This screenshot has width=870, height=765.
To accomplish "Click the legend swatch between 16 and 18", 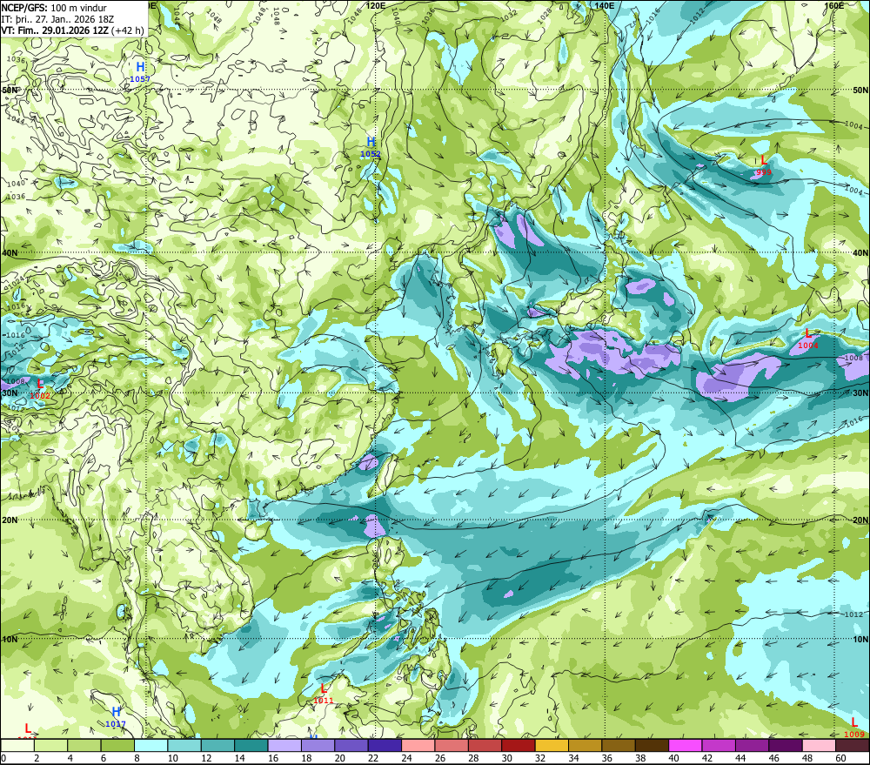I will click(x=284, y=745).
